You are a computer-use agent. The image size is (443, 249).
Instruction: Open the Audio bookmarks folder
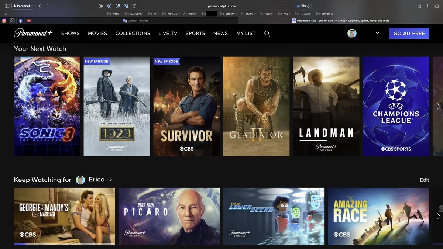coord(267,14)
